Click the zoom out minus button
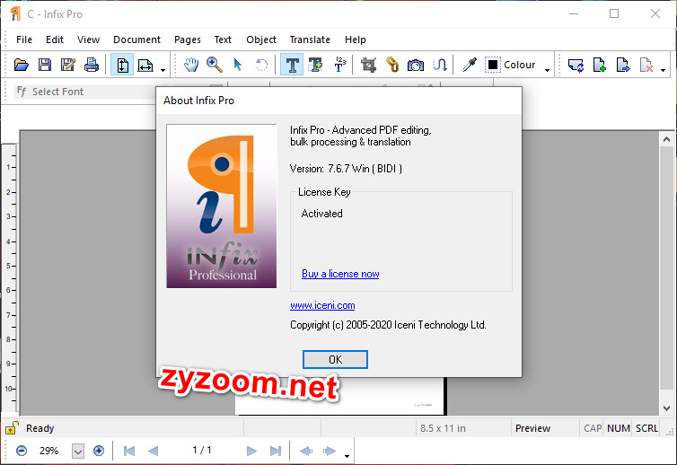The image size is (677, 465). tap(22, 451)
